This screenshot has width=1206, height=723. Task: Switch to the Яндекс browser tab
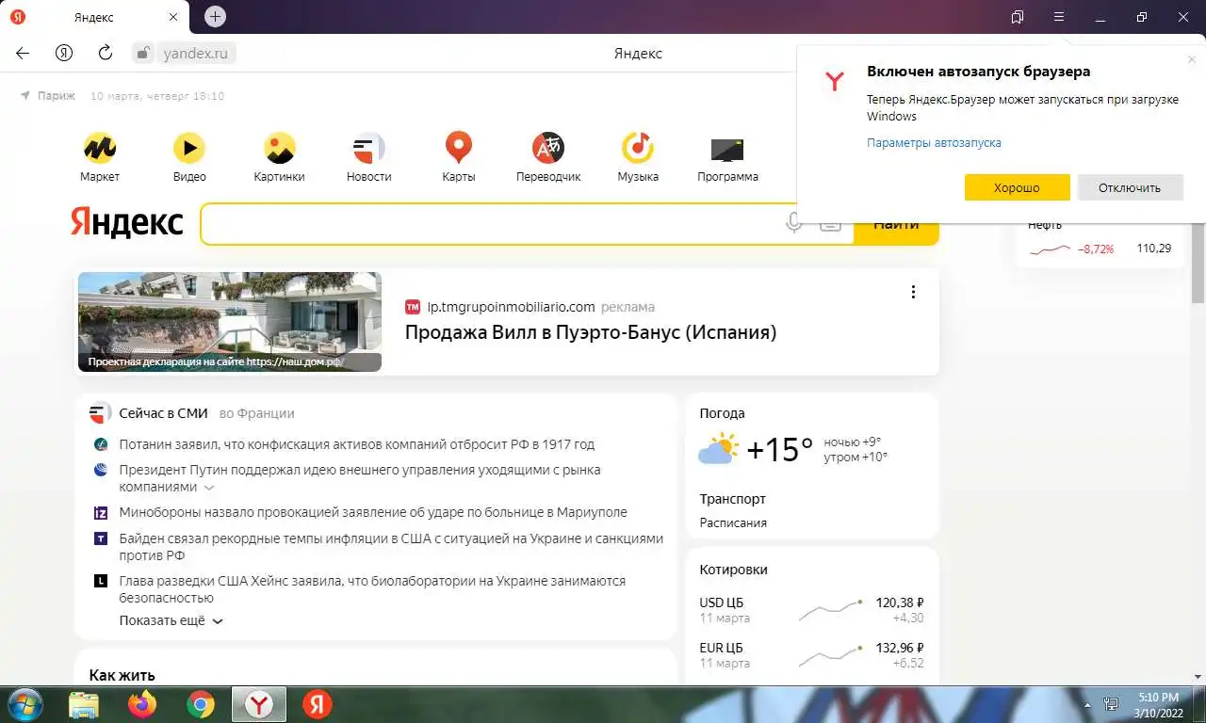pos(94,17)
